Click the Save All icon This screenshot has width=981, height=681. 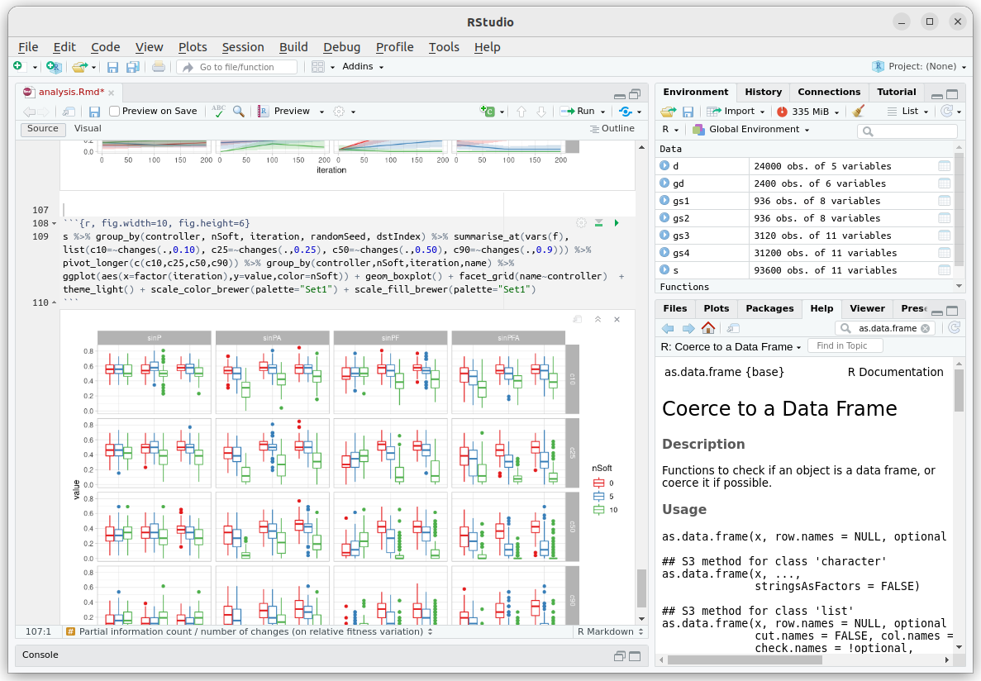pos(132,67)
